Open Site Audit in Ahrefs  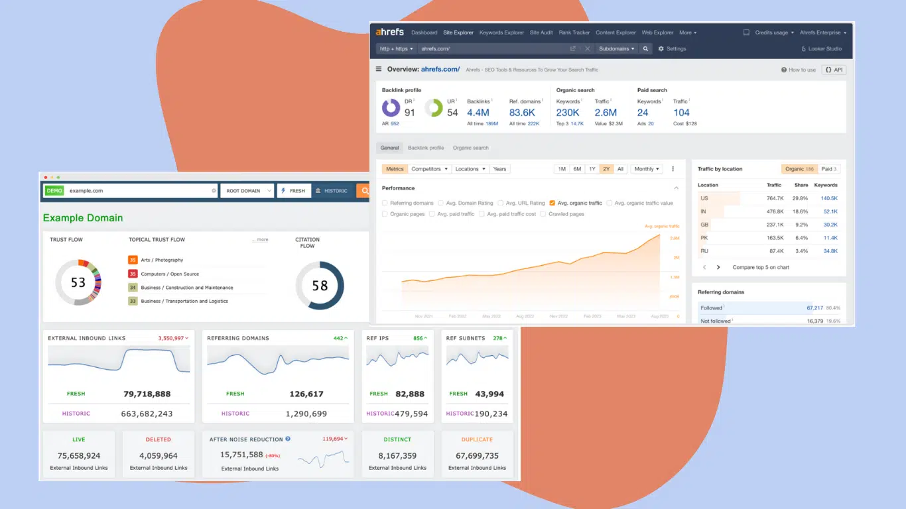(541, 32)
